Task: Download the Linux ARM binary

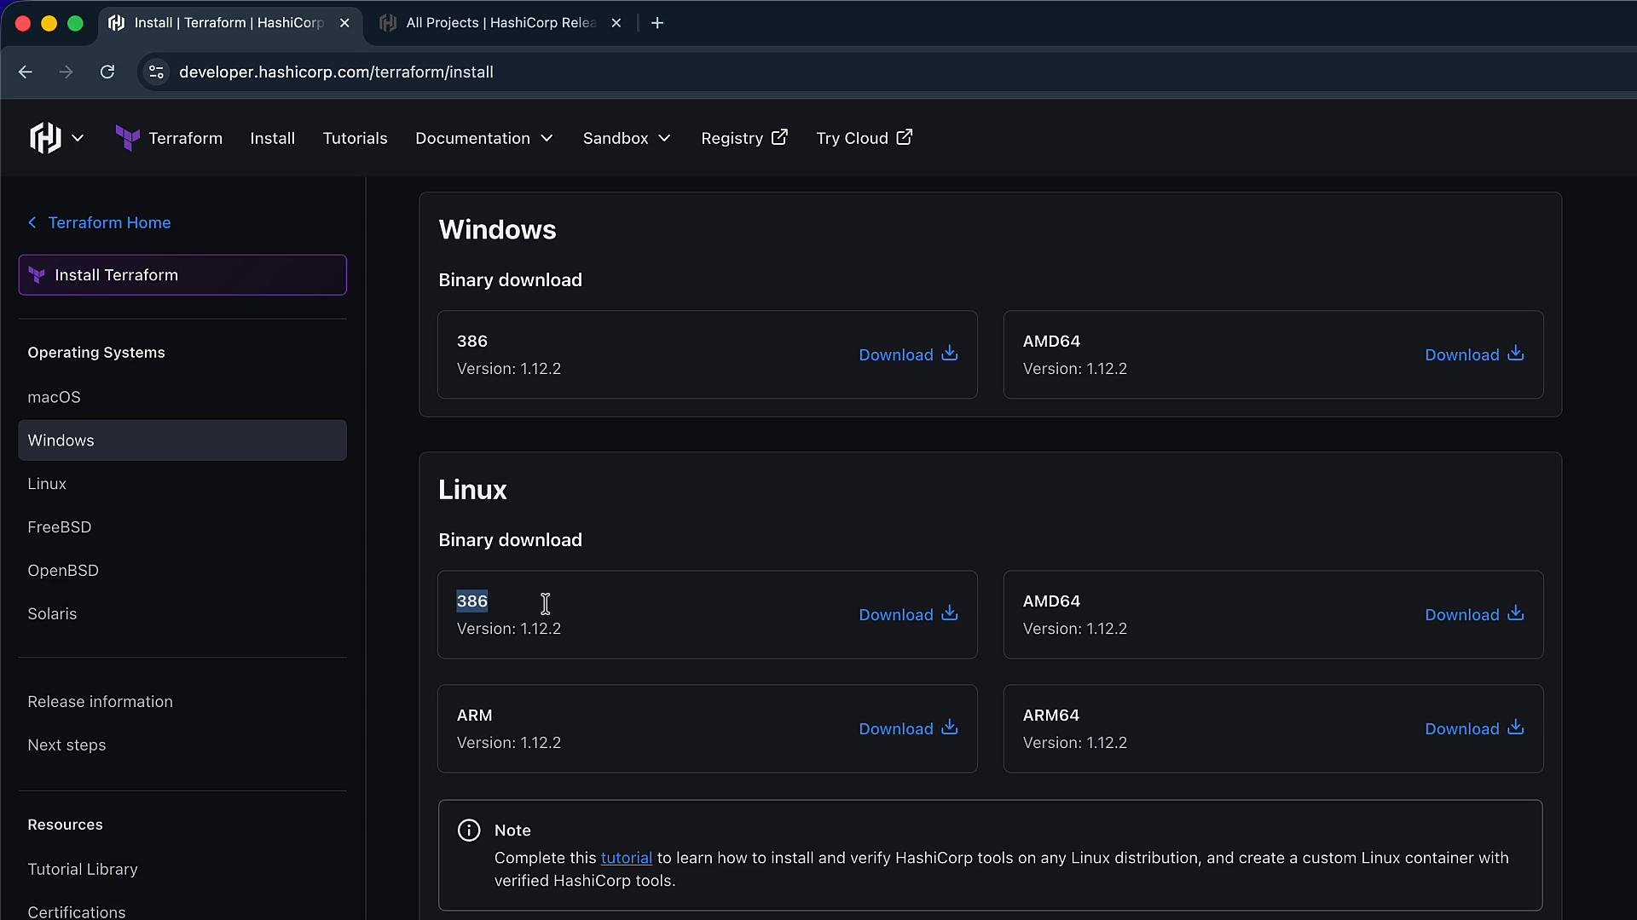Action: [908, 728]
